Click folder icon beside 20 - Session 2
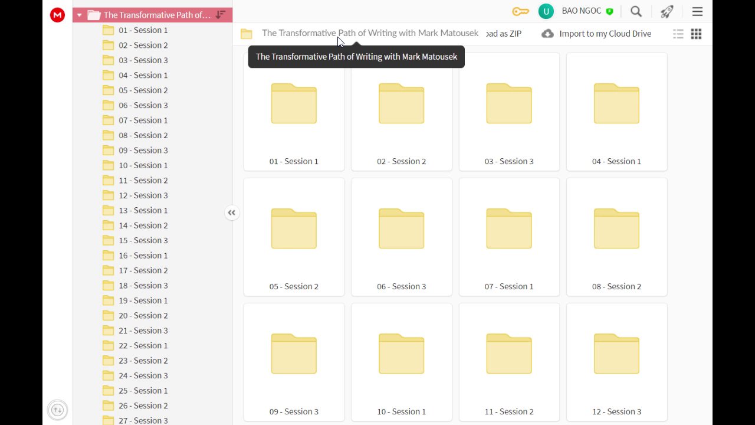 click(x=108, y=315)
